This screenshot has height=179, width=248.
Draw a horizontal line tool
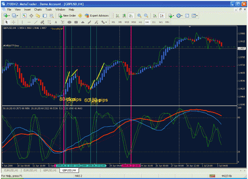point(29,22)
